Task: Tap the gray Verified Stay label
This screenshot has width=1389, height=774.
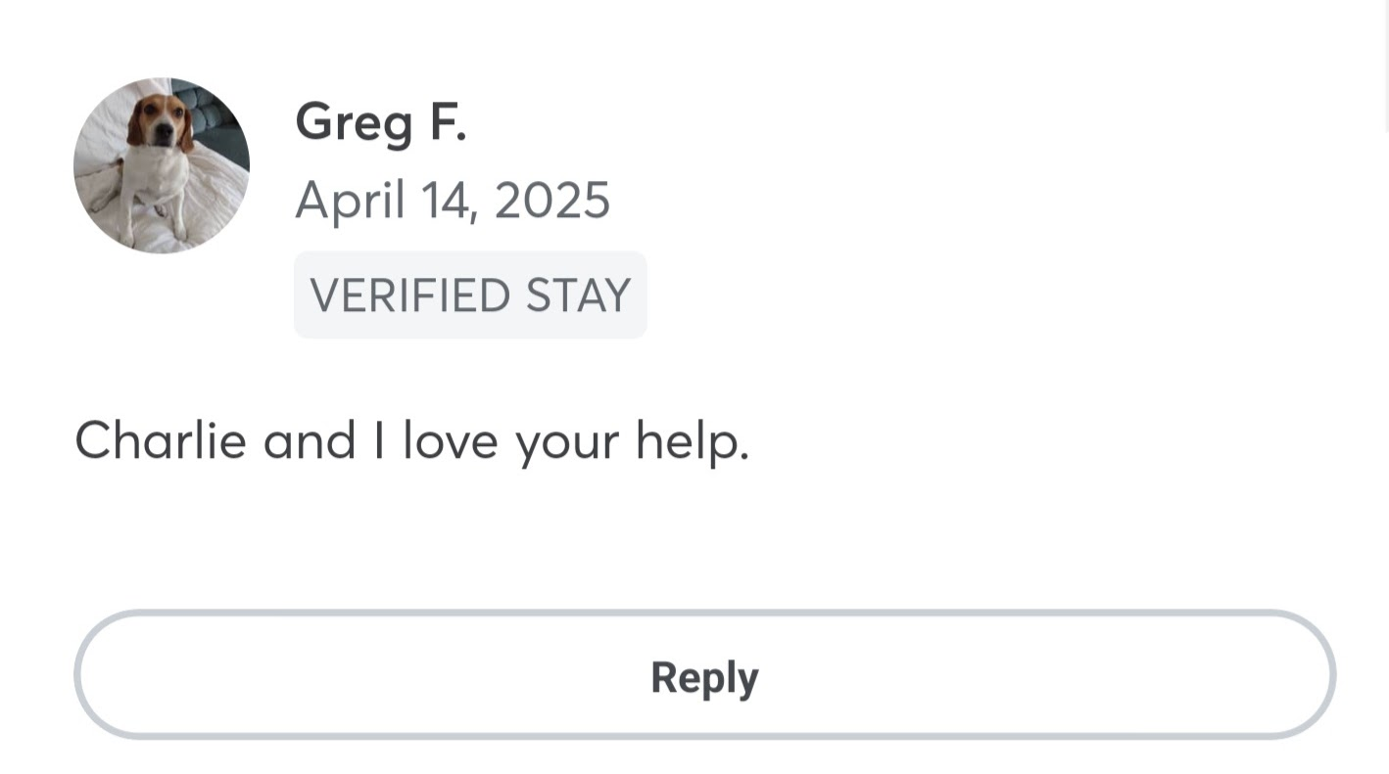Action: pos(470,295)
